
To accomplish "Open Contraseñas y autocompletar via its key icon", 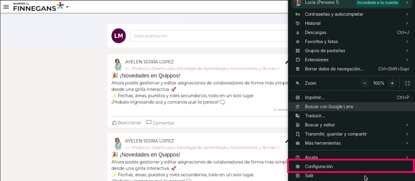I will pyautogui.click(x=298, y=14).
